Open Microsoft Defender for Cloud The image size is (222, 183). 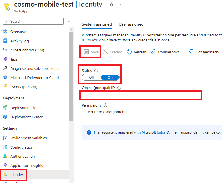[34, 78]
